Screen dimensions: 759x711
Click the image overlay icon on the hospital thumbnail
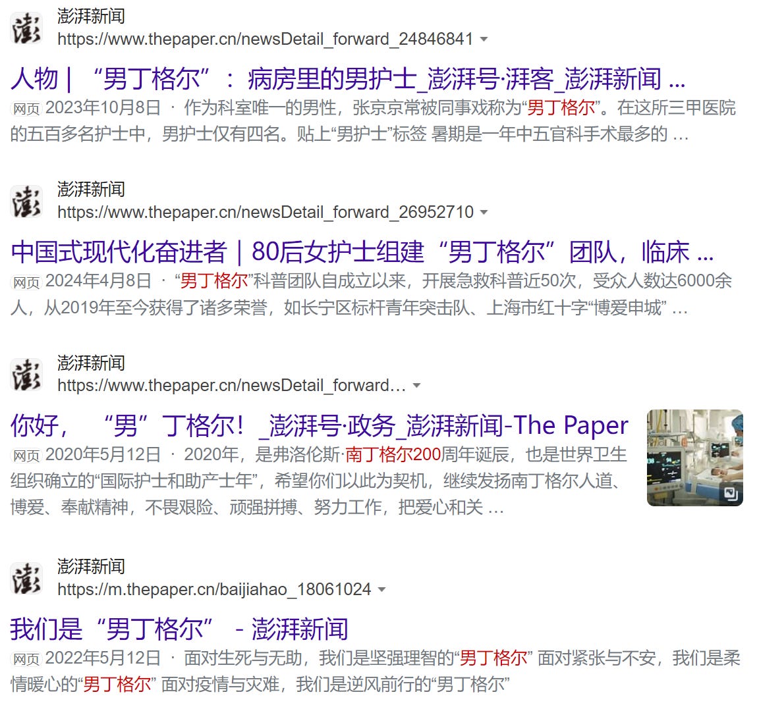[731, 494]
